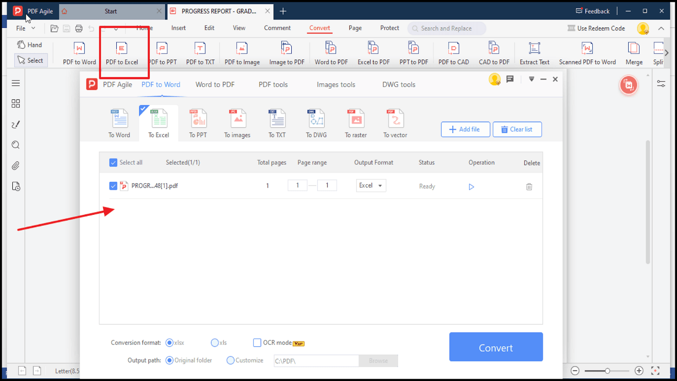Choose CAD to PDF ribbon tool

494,53
